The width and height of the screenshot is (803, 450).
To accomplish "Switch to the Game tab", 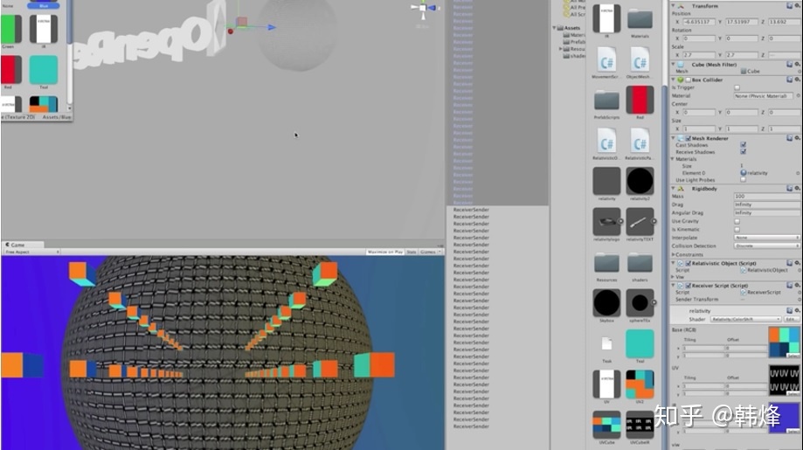I will click(16, 245).
